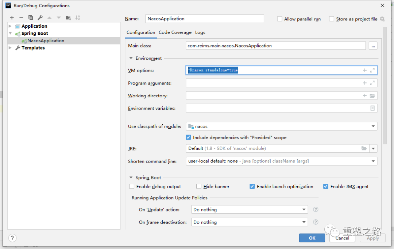
Task: Toggle Enable debug output checkbox
Action: pos(132,187)
